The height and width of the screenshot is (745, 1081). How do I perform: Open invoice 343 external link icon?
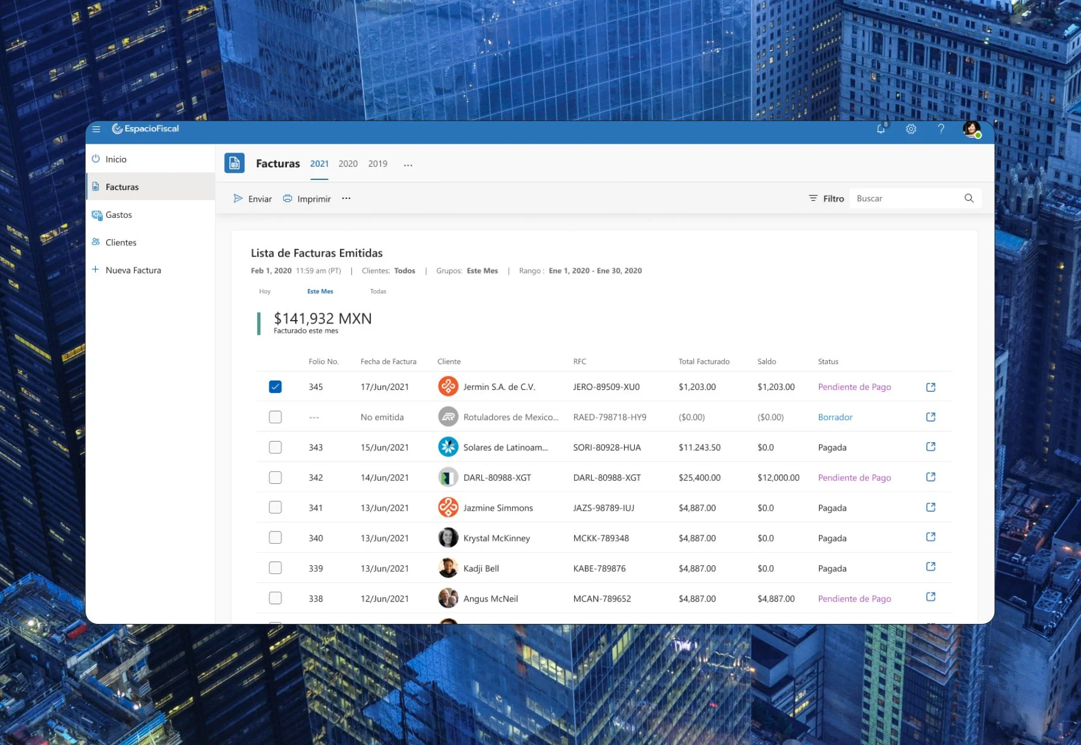[x=931, y=447]
